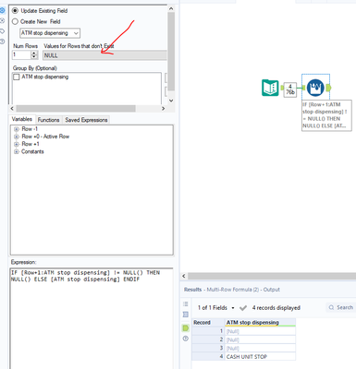The width and height of the screenshot is (356, 369).
Task: Select the [Null] cell in record 3
Action: [260, 348]
